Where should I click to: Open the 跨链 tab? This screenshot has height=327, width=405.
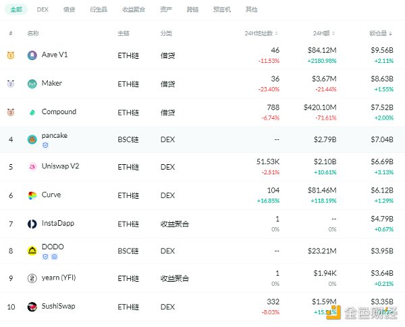pos(192,9)
